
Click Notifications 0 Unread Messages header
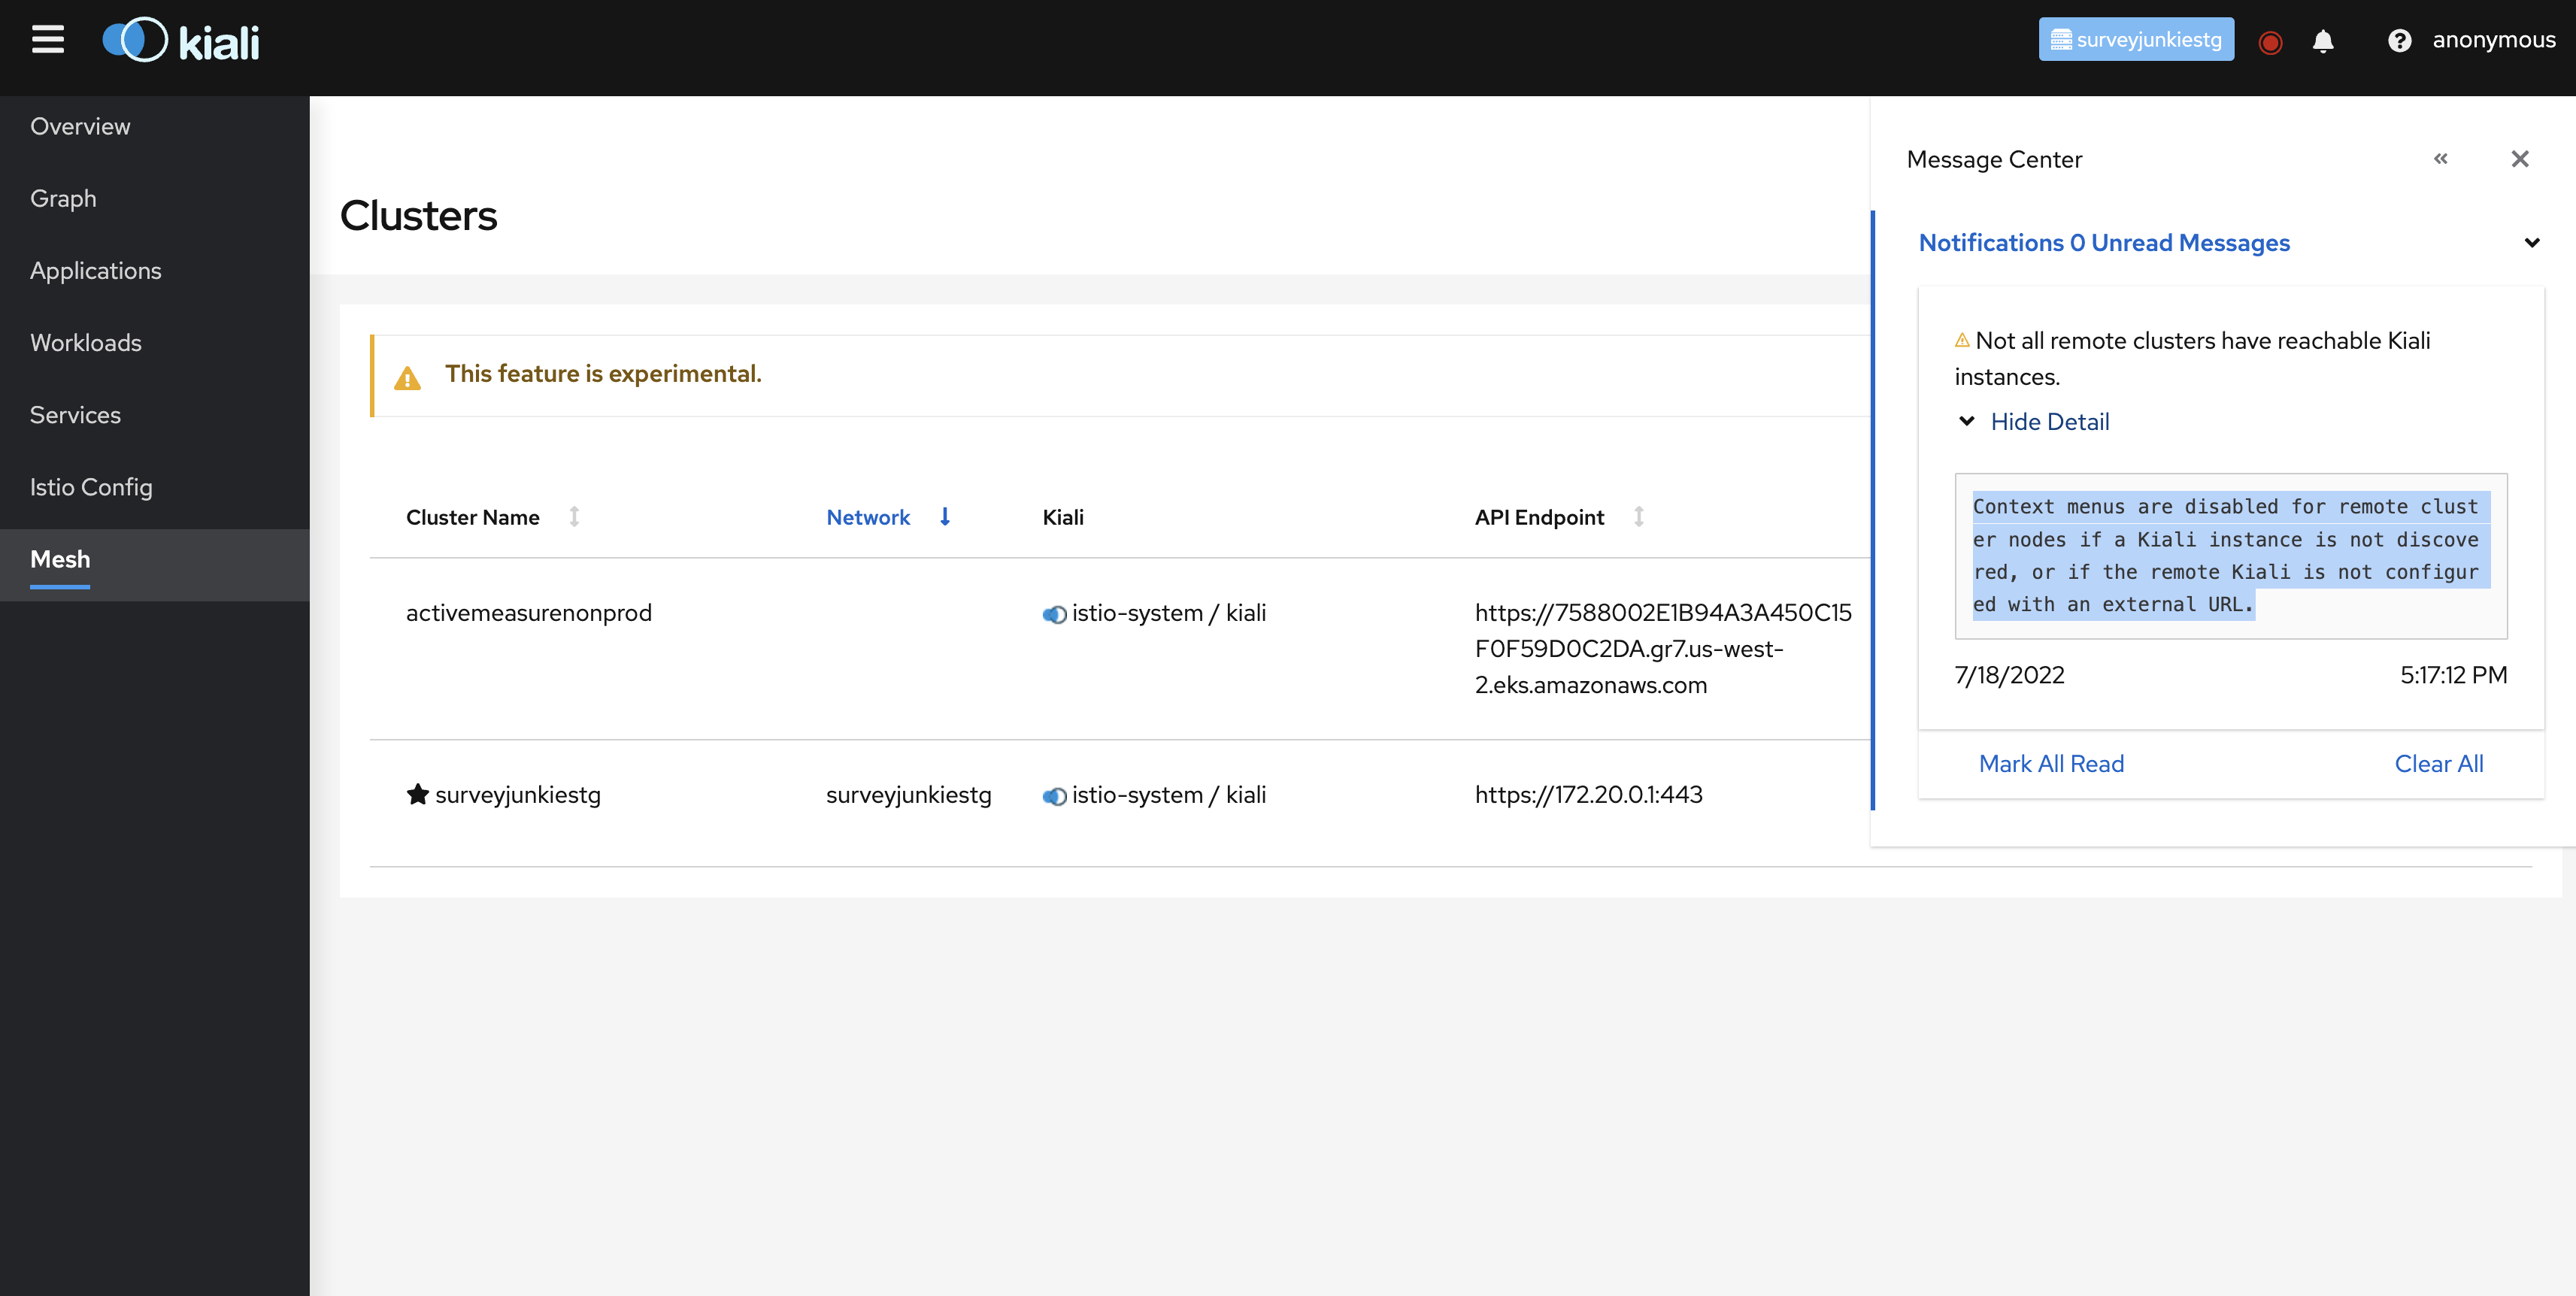pos(2103,243)
